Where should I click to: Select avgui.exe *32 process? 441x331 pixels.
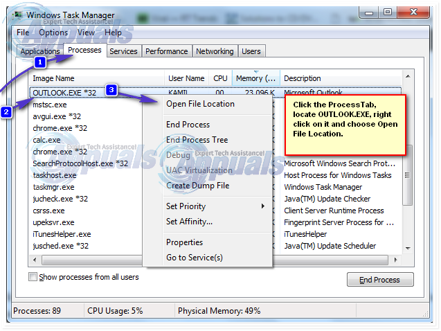pyautogui.click(x=57, y=116)
